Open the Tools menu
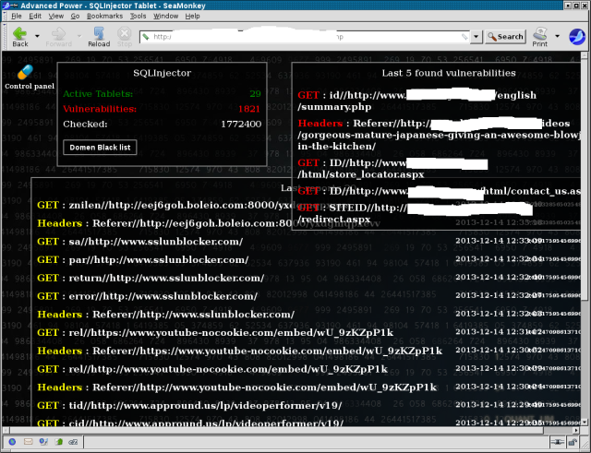This screenshot has width=591, height=453. [x=138, y=16]
